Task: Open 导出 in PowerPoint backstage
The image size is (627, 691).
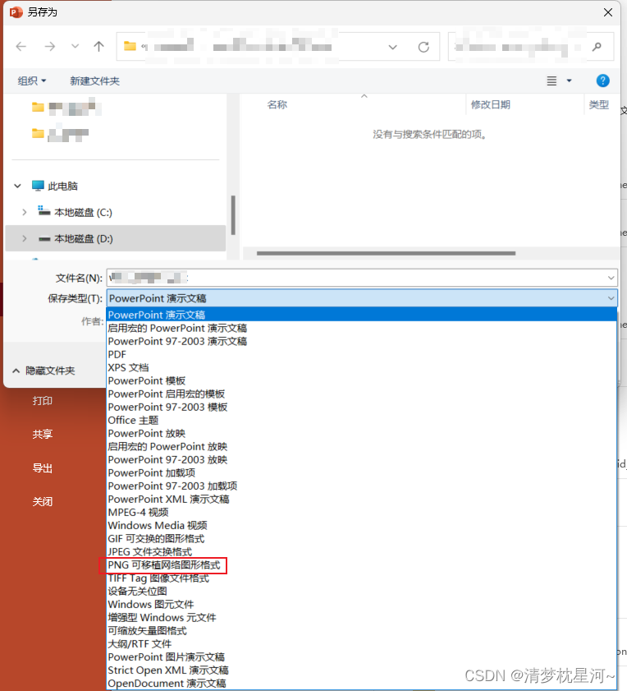Action: click(x=43, y=468)
